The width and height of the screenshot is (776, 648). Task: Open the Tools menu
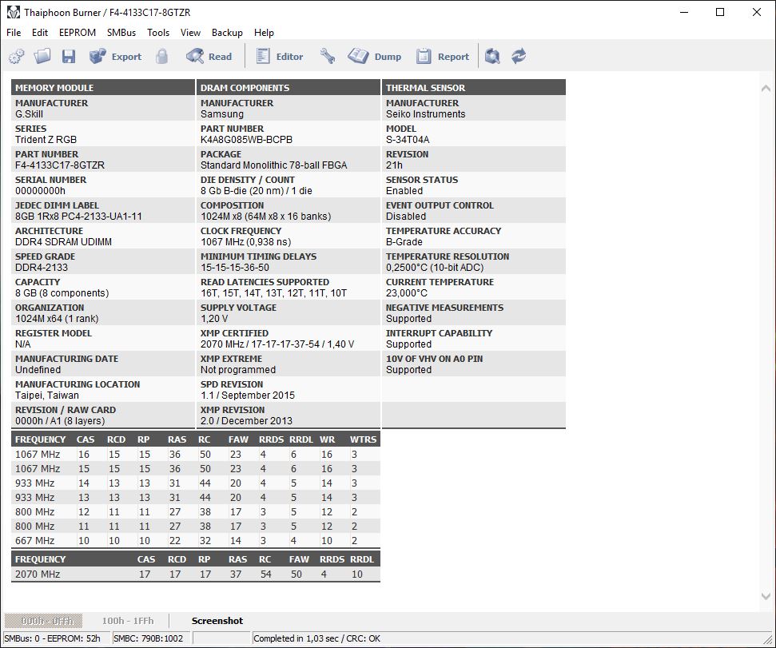(158, 33)
